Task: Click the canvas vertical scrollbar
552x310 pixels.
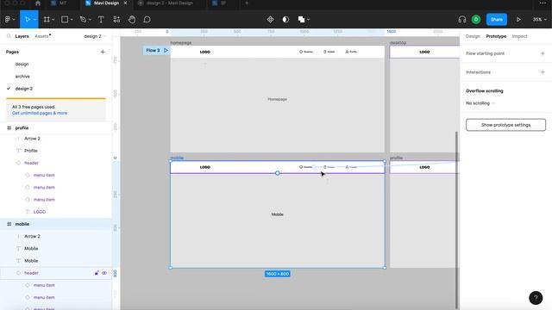Action: point(457,220)
